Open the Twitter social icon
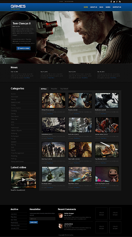 click(114, 2)
